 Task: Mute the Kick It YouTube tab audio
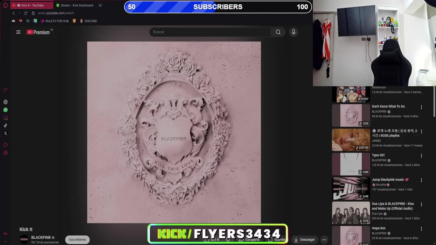pos(18,5)
